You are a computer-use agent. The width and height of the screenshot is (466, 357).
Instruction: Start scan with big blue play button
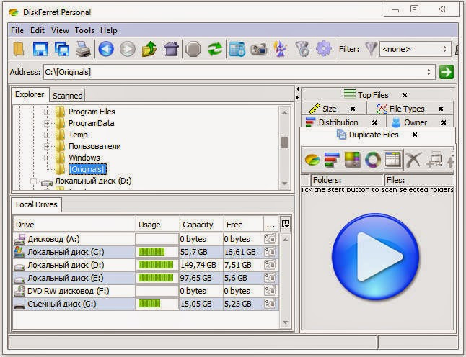(x=375, y=257)
